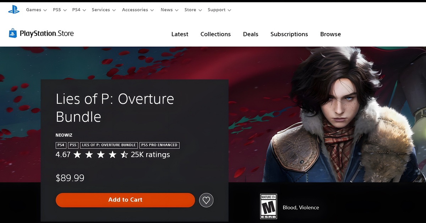This screenshot has height=223, width=426.
Task: Select the PS5 platform tag
Action: click(x=73, y=145)
